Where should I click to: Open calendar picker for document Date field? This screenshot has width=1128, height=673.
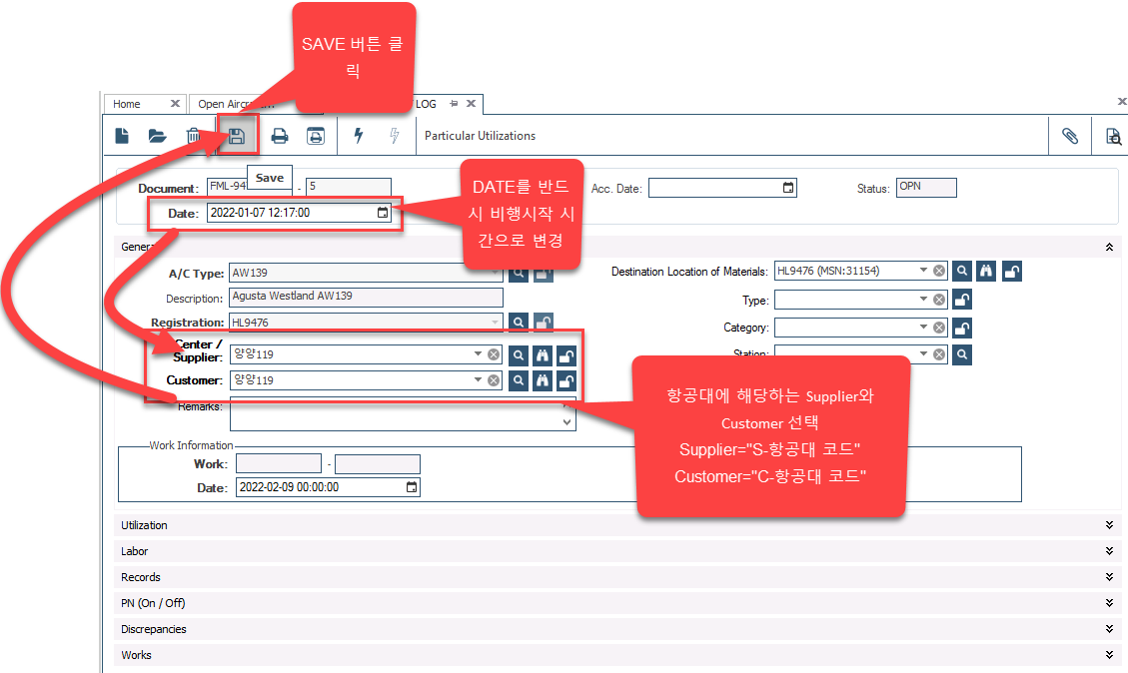(x=383, y=213)
